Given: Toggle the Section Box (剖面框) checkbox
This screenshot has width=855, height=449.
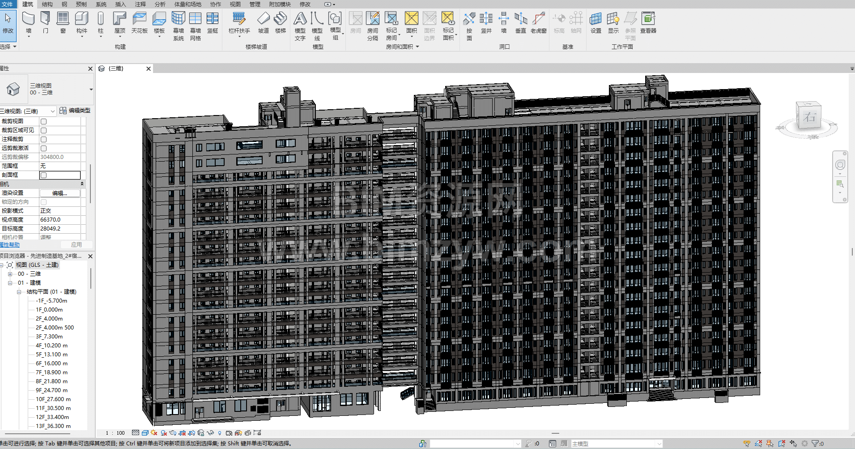Looking at the screenshot, I should pyautogui.click(x=43, y=175).
